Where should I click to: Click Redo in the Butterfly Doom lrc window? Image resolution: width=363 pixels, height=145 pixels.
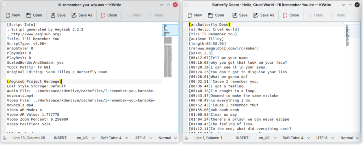(x=338, y=15)
